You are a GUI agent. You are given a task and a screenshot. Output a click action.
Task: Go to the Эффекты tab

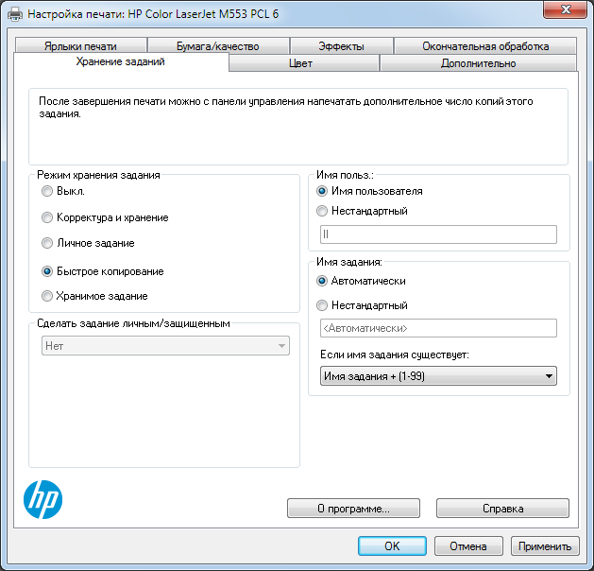coord(341,46)
